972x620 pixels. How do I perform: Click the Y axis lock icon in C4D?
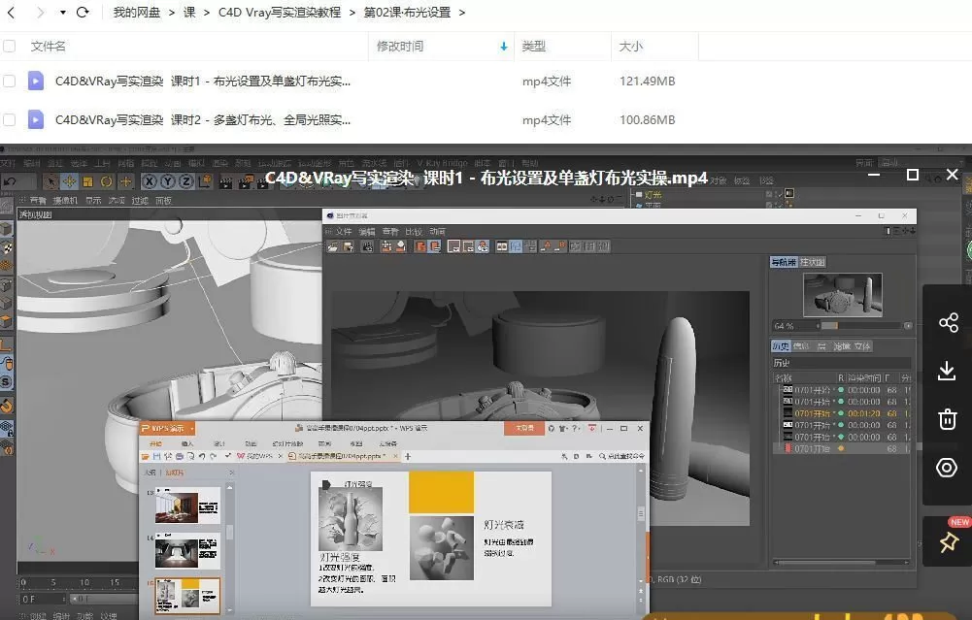tap(167, 181)
